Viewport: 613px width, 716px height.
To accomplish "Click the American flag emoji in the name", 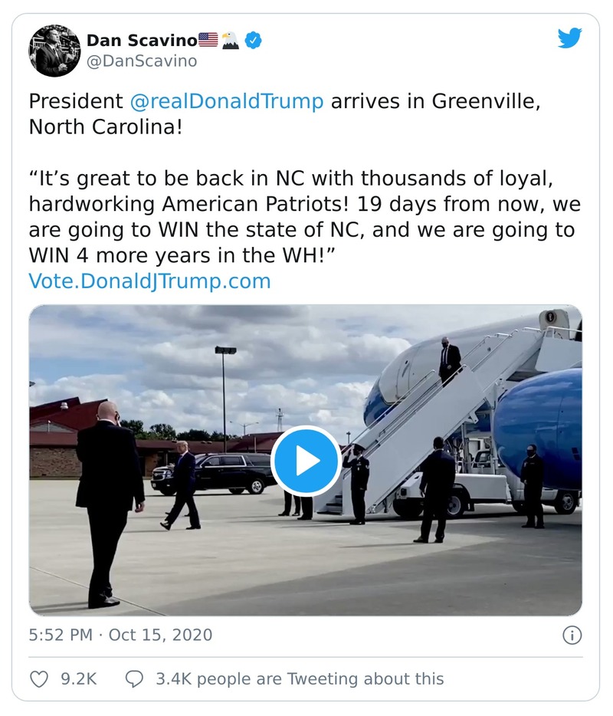I will [209, 41].
